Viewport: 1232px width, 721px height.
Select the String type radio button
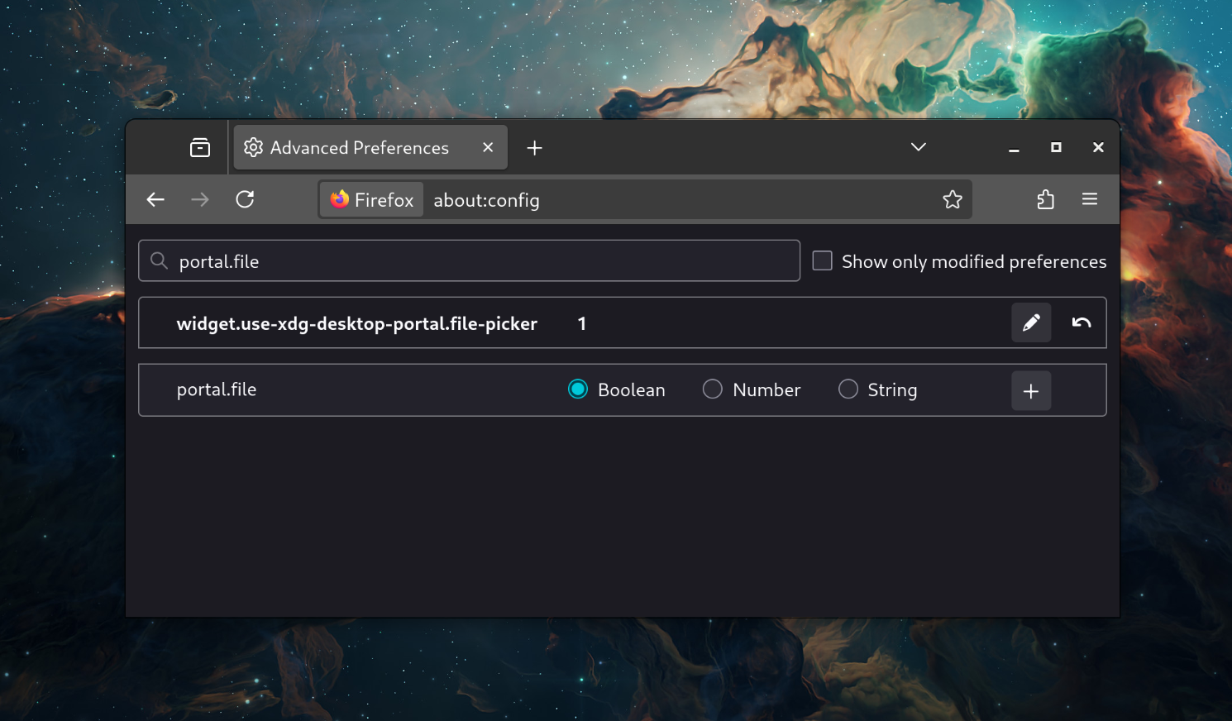point(848,389)
